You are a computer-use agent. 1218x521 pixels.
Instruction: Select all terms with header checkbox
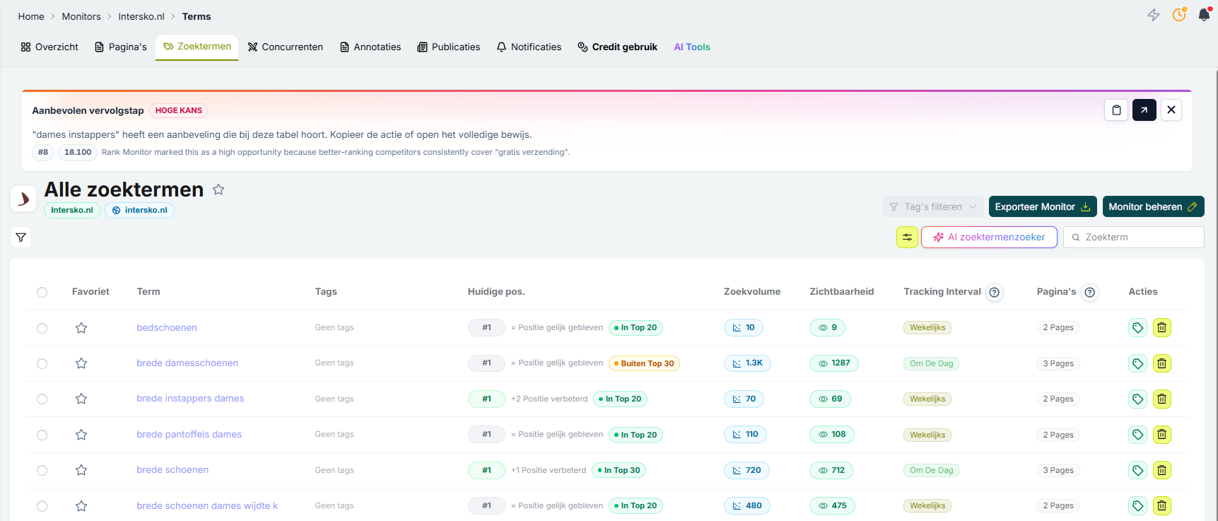point(42,292)
